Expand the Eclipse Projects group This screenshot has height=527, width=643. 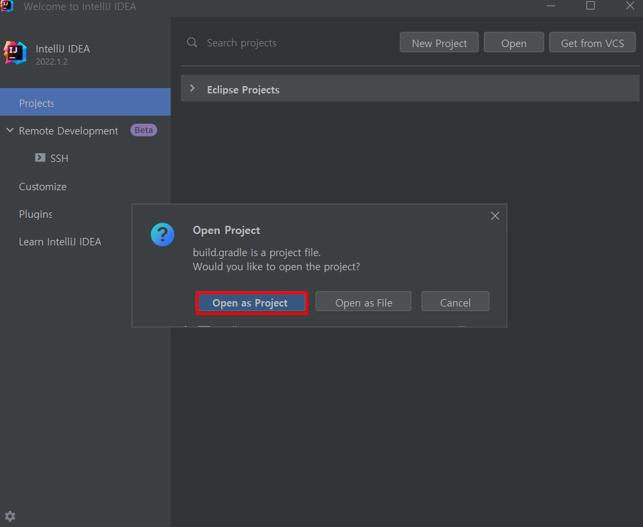tap(192, 88)
